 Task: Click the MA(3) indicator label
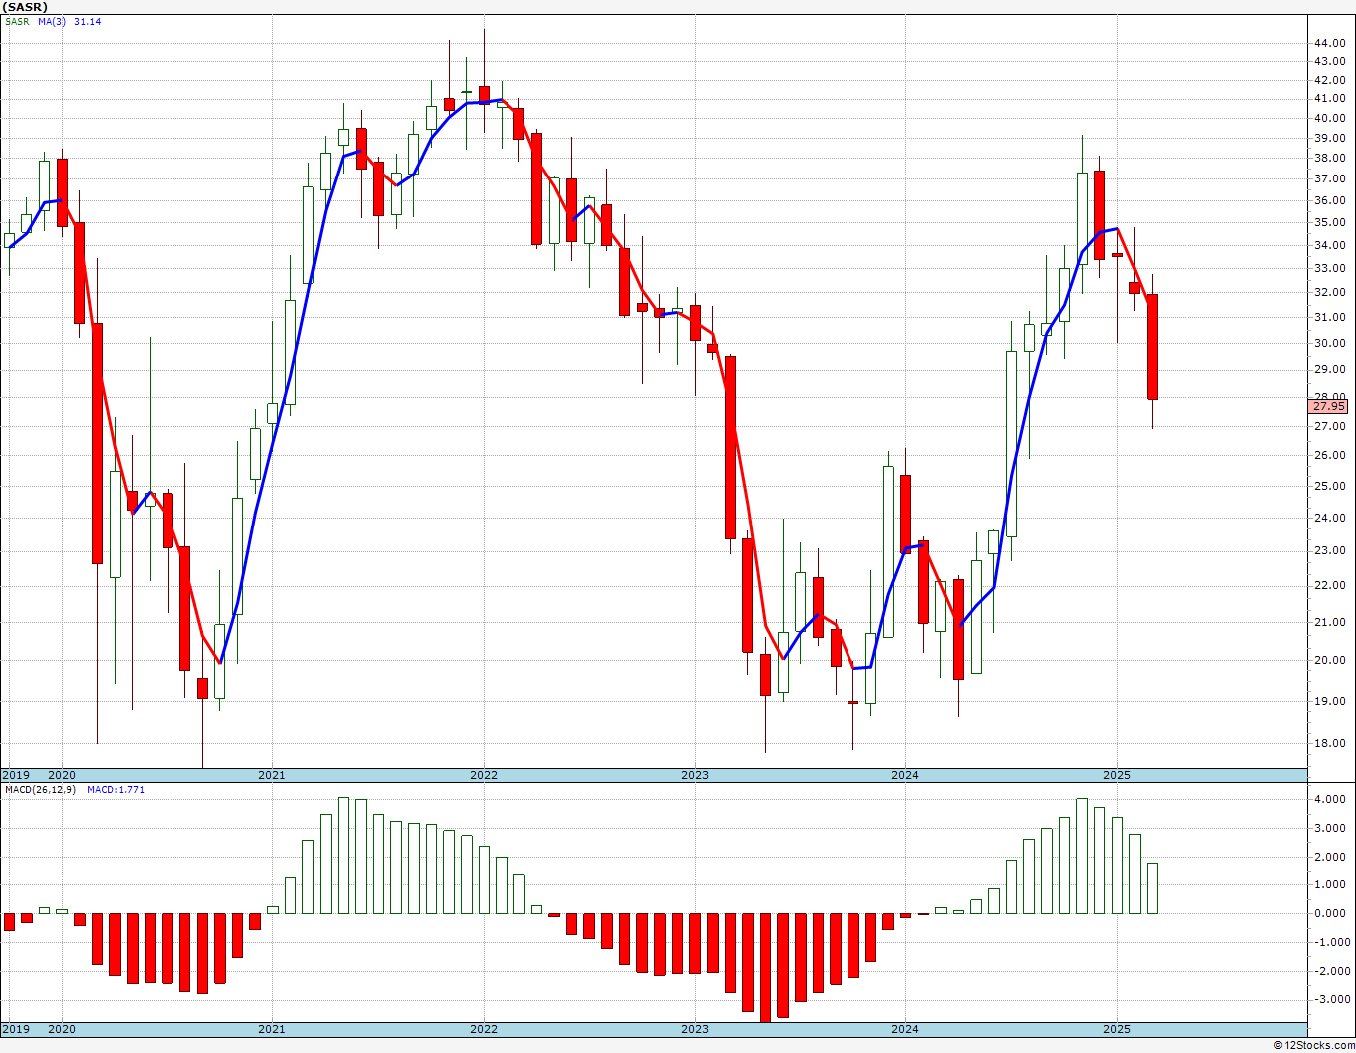pos(52,22)
